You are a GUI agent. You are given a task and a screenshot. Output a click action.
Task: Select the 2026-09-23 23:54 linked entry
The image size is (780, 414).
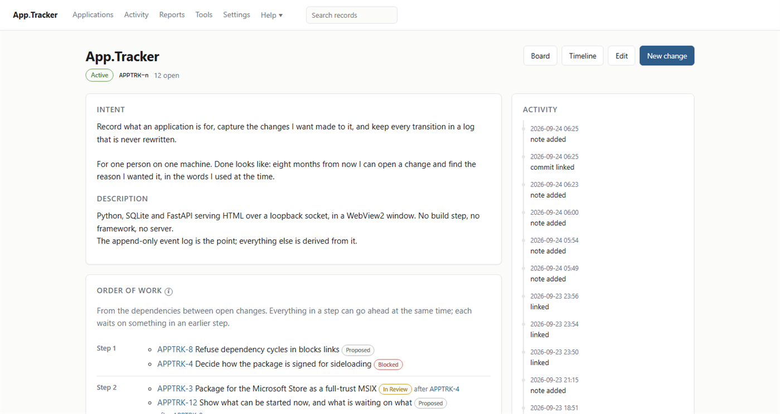point(554,329)
